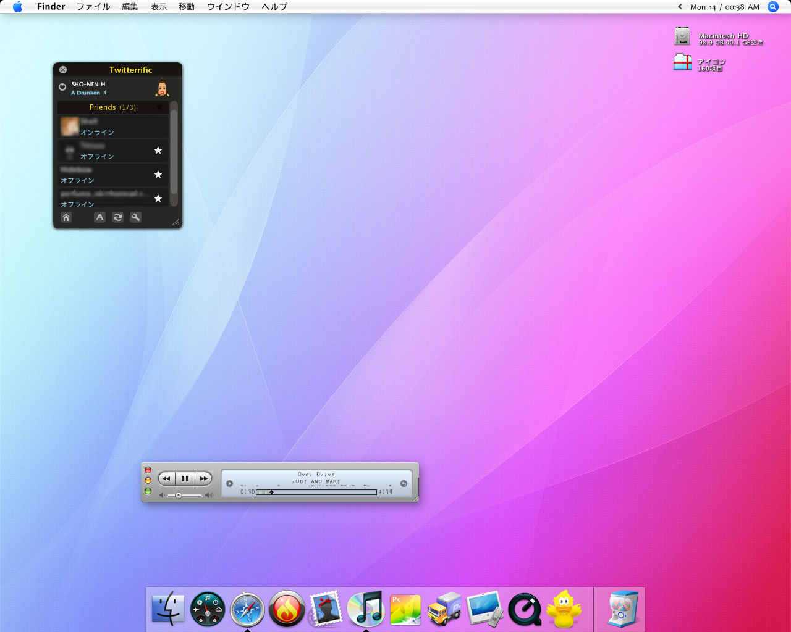The height and width of the screenshot is (632, 791).
Task: Click the 4:19 remaining time readout
Action: (x=385, y=492)
